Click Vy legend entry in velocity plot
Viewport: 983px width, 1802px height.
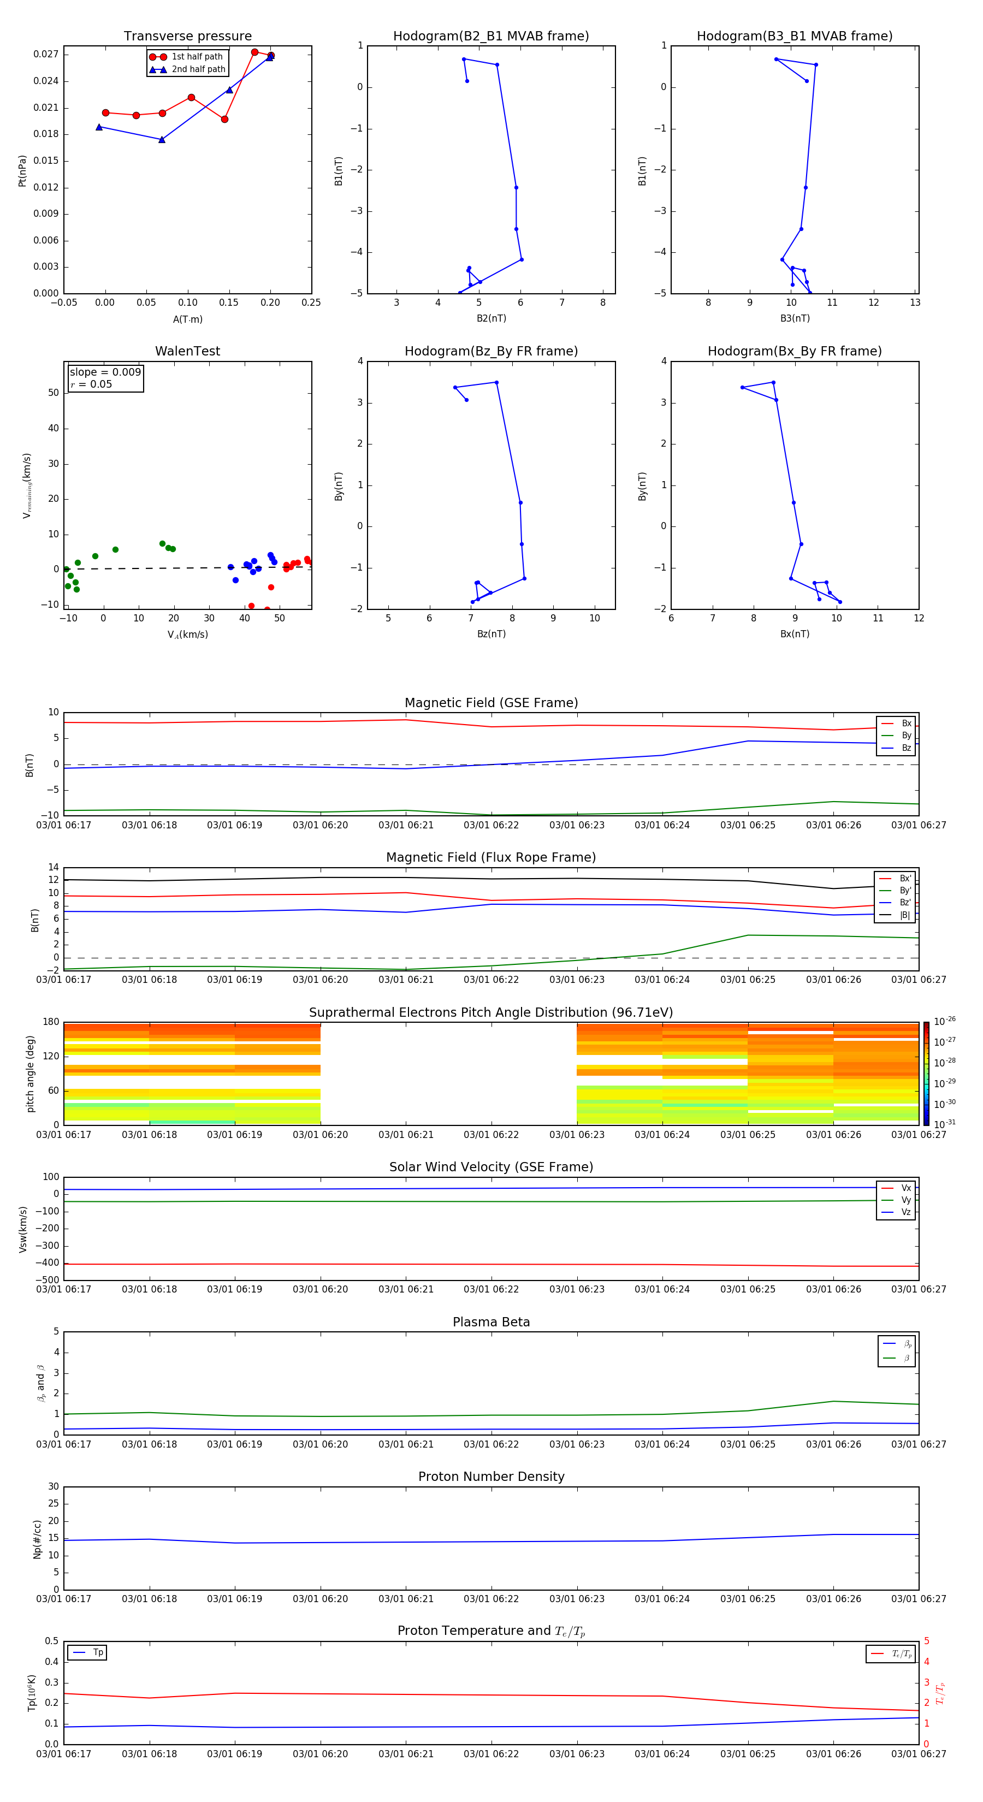(x=896, y=1200)
